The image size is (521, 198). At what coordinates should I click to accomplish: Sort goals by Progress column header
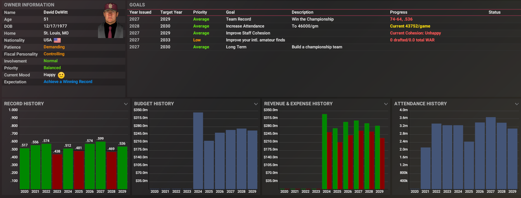[398, 12]
